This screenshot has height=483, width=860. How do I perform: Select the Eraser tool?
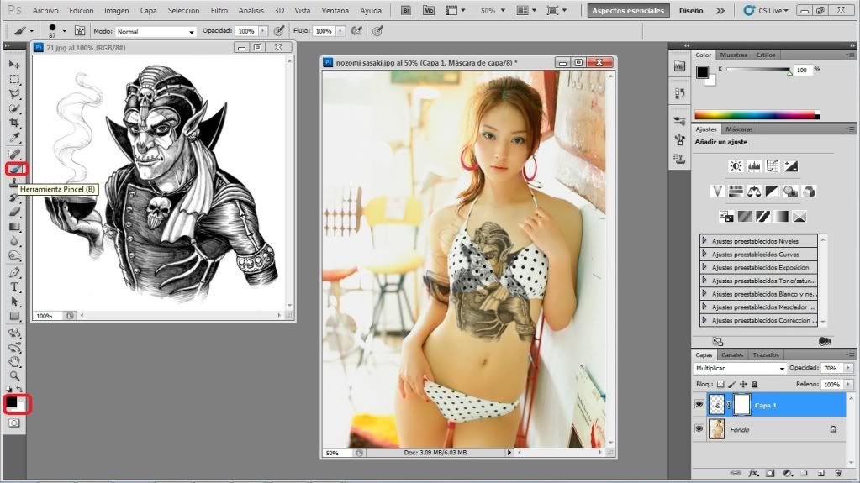pyautogui.click(x=14, y=212)
